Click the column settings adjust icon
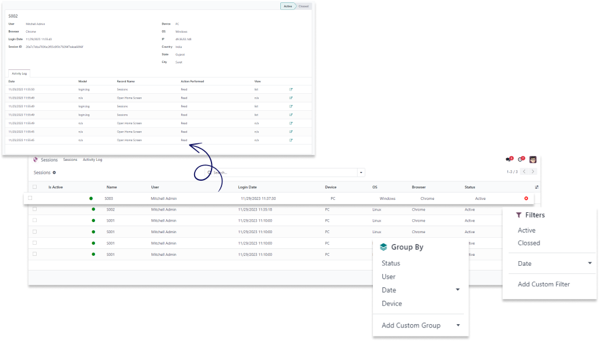The width and height of the screenshot is (599, 341). click(x=537, y=187)
